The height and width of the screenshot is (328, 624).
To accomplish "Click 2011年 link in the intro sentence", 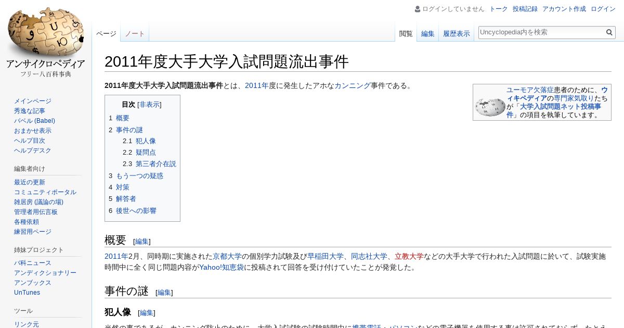I will pyautogui.click(x=257, y=86).
